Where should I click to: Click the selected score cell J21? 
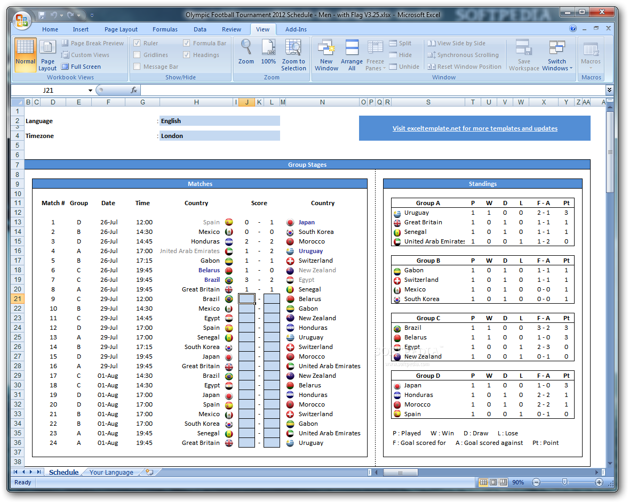pos(246,298)
